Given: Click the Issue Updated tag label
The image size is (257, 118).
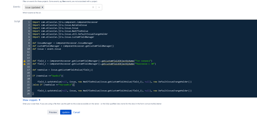Looking at the screenshot, I should 33,7.
